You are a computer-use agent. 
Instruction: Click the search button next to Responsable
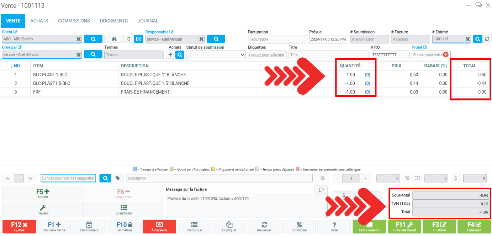point(216,39)
